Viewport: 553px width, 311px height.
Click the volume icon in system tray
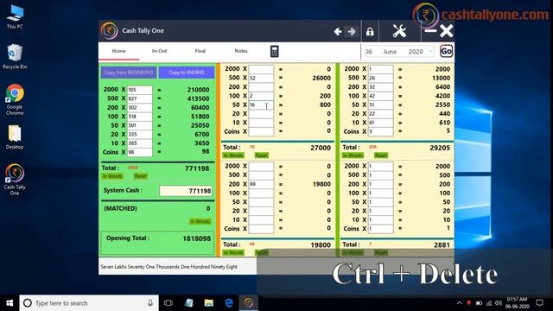[499, 303]
